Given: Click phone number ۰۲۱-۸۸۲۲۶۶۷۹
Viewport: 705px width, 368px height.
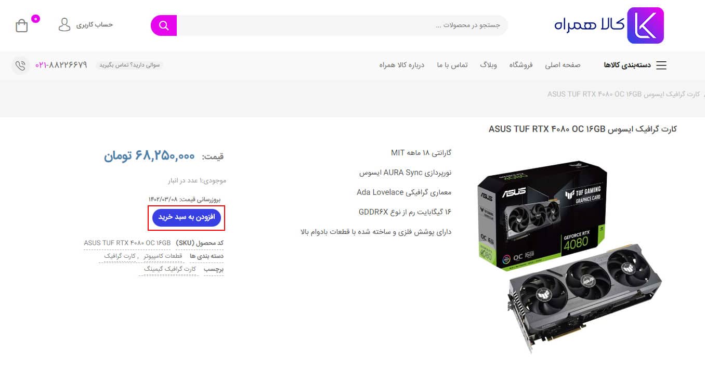Looking at the screenshot, I should click(x=61, y=65).
